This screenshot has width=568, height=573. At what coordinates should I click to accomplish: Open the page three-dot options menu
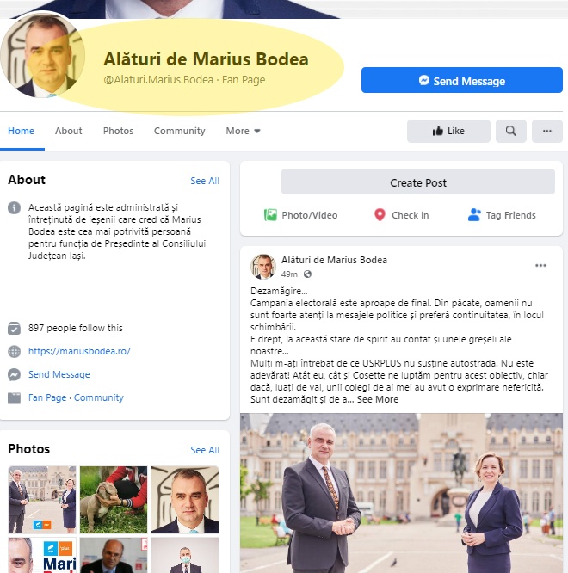coord(546,131)
